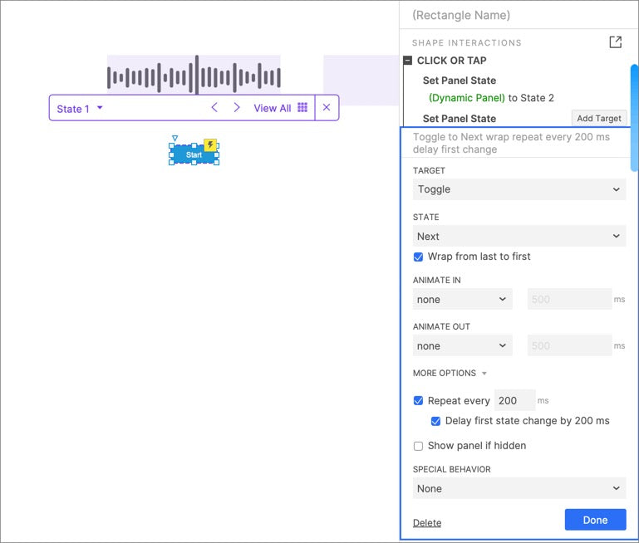Uncheck Delay first state change option
Viewport: 639px width, 543px height.
[436, 421]
